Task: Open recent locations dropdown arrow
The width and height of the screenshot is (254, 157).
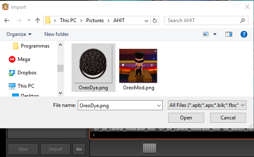Action: point(29,20)
